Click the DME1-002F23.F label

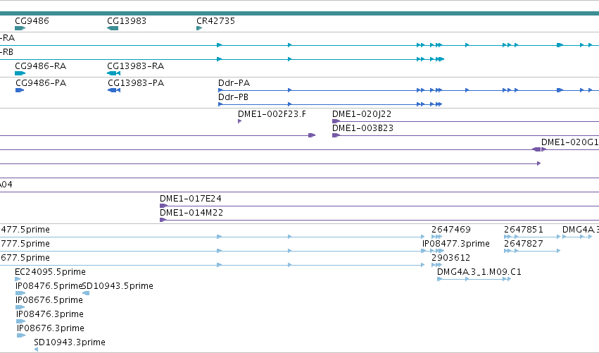272,114
